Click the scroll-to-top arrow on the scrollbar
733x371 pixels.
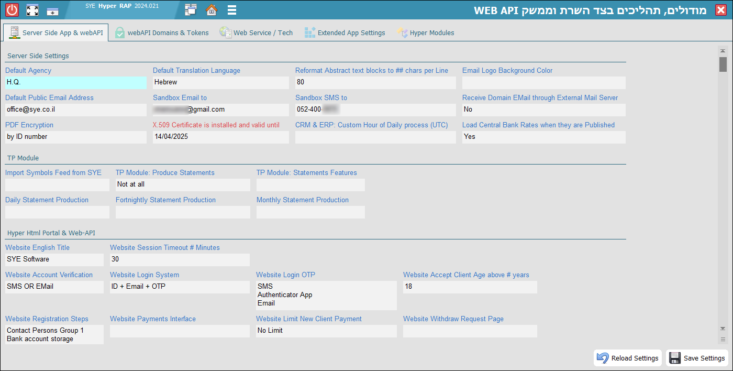coord(723,51)
